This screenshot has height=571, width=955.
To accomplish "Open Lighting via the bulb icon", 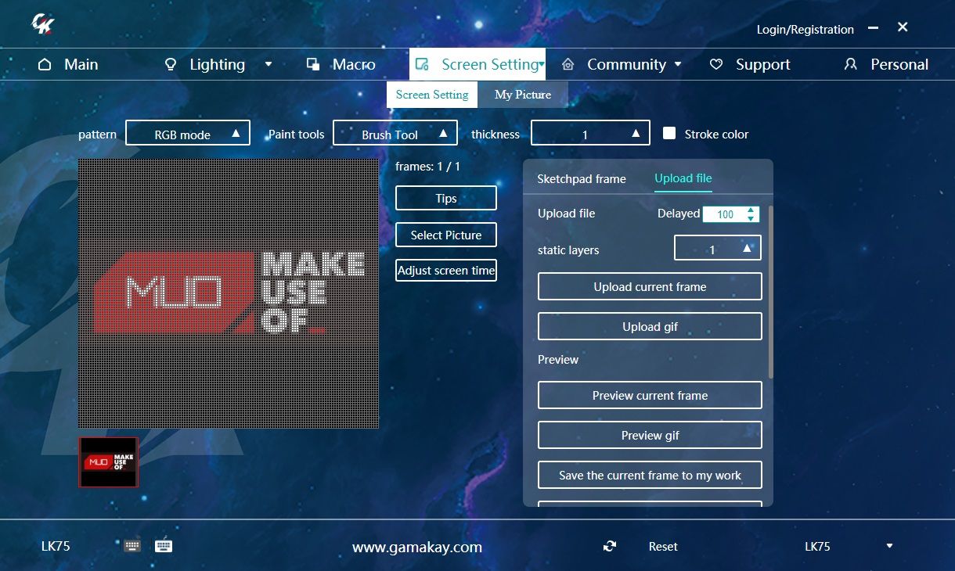I will (x=171, y=64).
